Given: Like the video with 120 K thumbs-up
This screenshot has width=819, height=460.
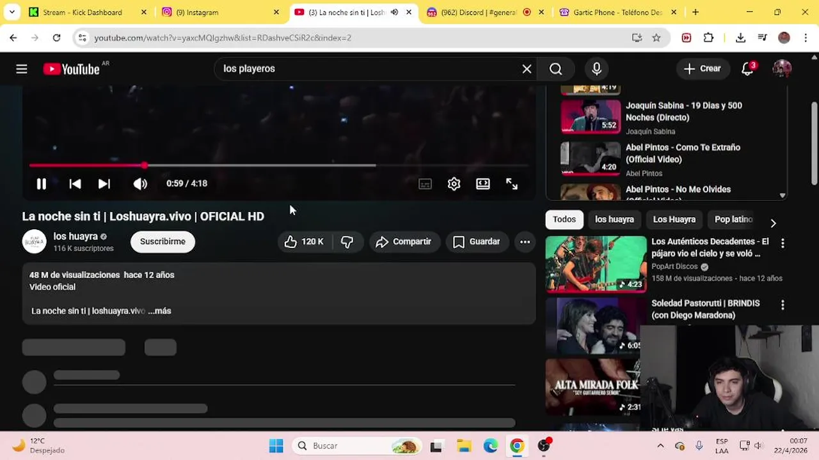Looking at the screenshot, I should pos(305,241).
